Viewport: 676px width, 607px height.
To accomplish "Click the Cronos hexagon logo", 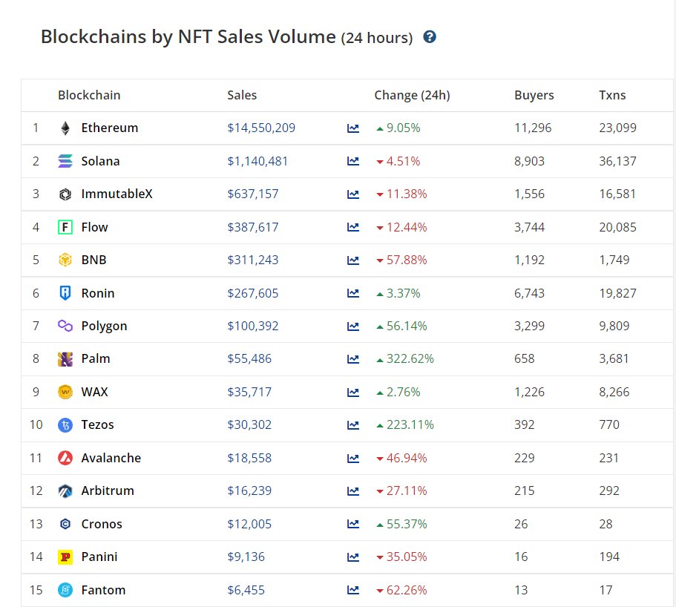I will [x=65, y=524].
